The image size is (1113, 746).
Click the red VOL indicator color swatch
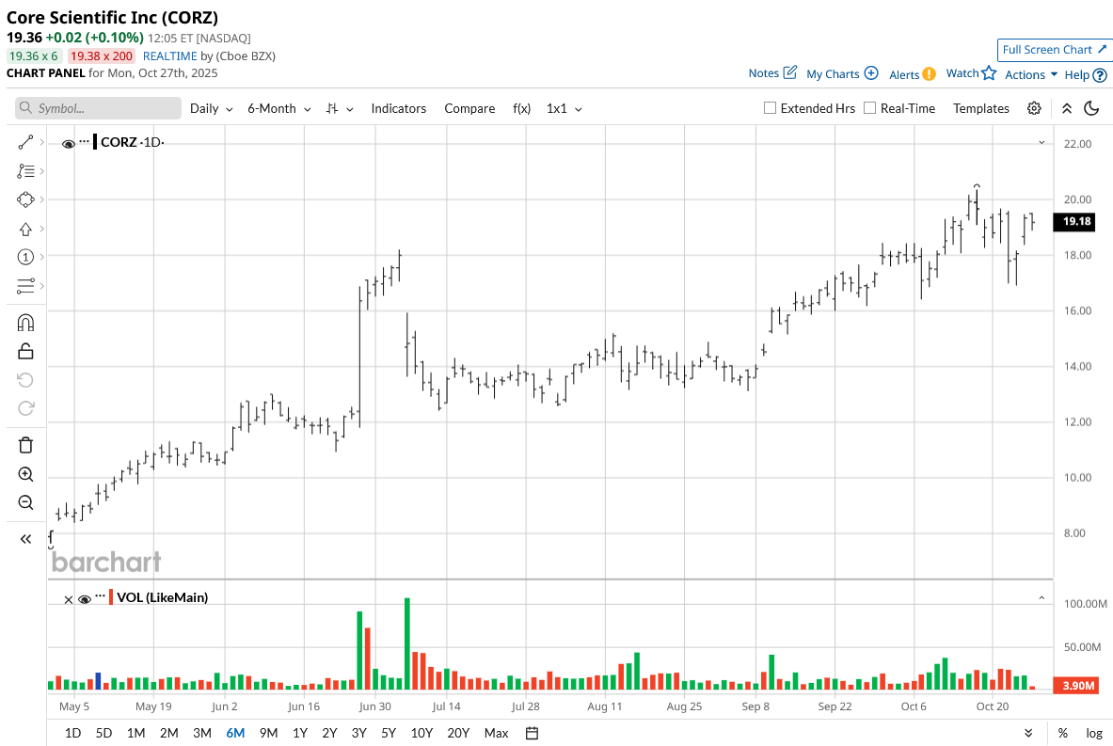click(x=111, y=597)
